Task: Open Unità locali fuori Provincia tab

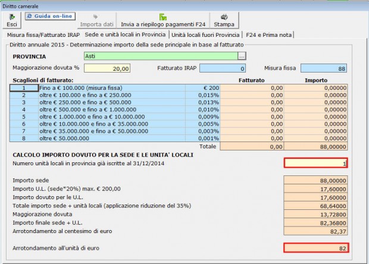Action: pos(205,35)
